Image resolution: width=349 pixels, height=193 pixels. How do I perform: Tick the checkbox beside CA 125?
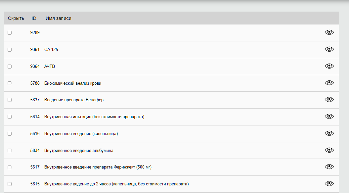10,50
